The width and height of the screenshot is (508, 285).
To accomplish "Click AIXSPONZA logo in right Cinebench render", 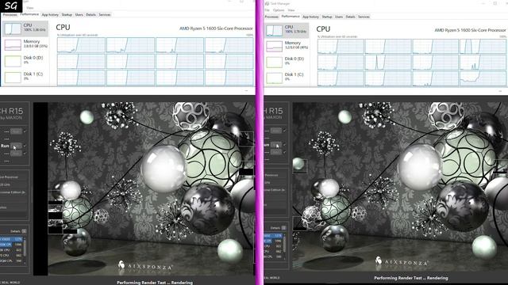I will pos(402,261).
